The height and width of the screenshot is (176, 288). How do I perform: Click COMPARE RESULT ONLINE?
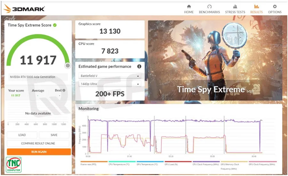click(38, 143)
